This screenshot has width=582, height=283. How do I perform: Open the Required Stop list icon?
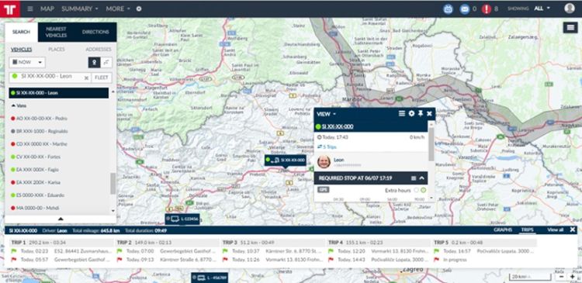point(414,178)
